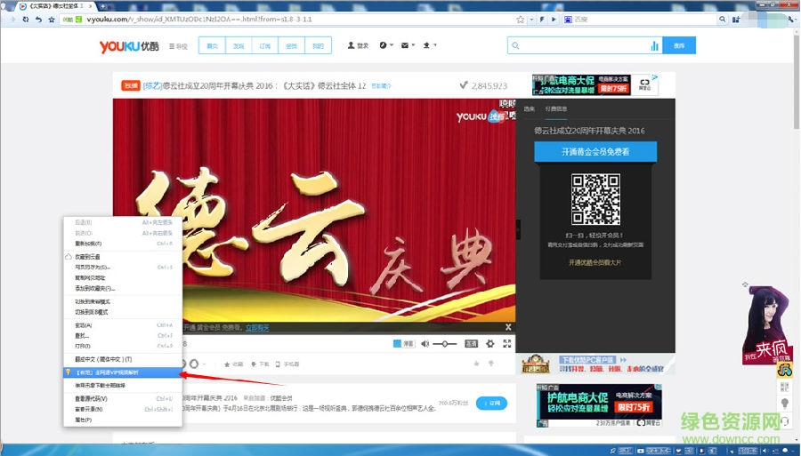The height and width of the screenshot is (456, 801).
Task: Click the star favorite icon below the player
Action: [x=227, y=364]
